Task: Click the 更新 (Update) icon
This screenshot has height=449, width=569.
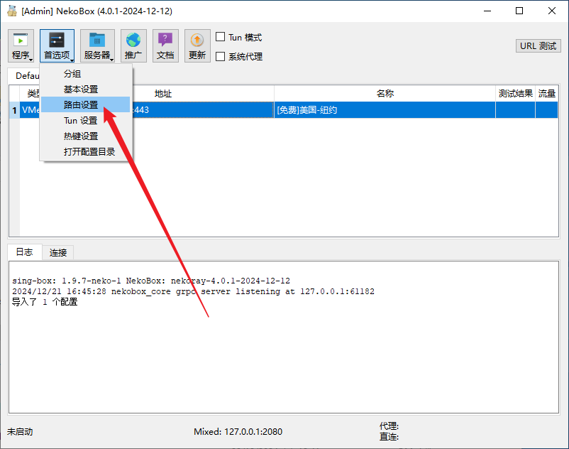Action: coord(197,45)
